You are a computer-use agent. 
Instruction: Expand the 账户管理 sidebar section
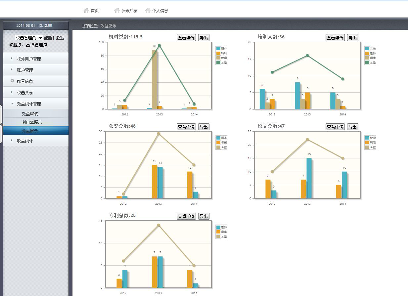(x=25, y=70)
